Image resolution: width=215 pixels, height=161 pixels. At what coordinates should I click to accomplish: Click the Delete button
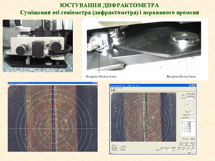coord(192,139)
